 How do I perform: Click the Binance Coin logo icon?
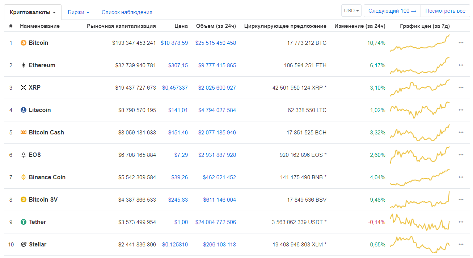pos(24,177)
